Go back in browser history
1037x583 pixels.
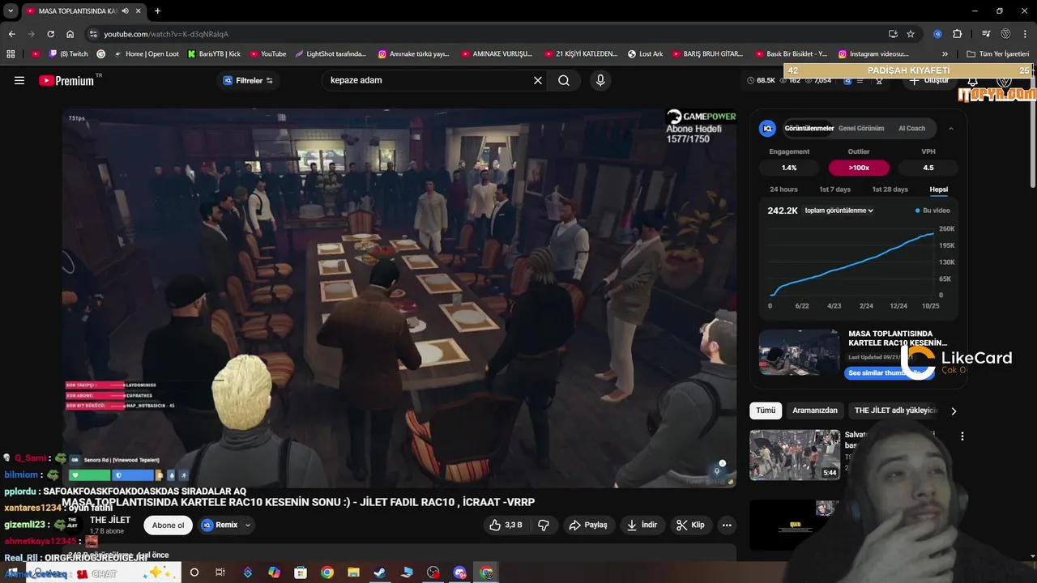point(11,34)
